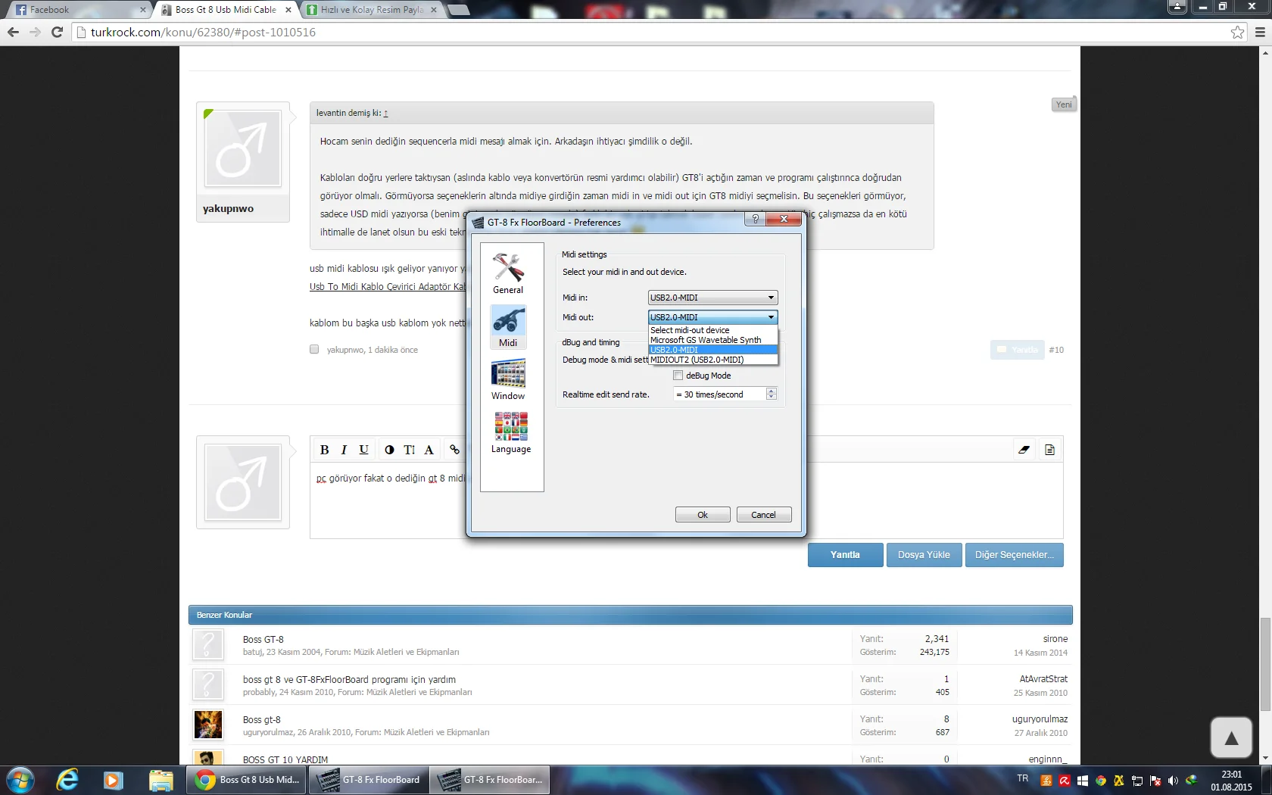Expand the Midi in dropdown
This screenshot has width=1272, height=795.
tap(771, 298)
